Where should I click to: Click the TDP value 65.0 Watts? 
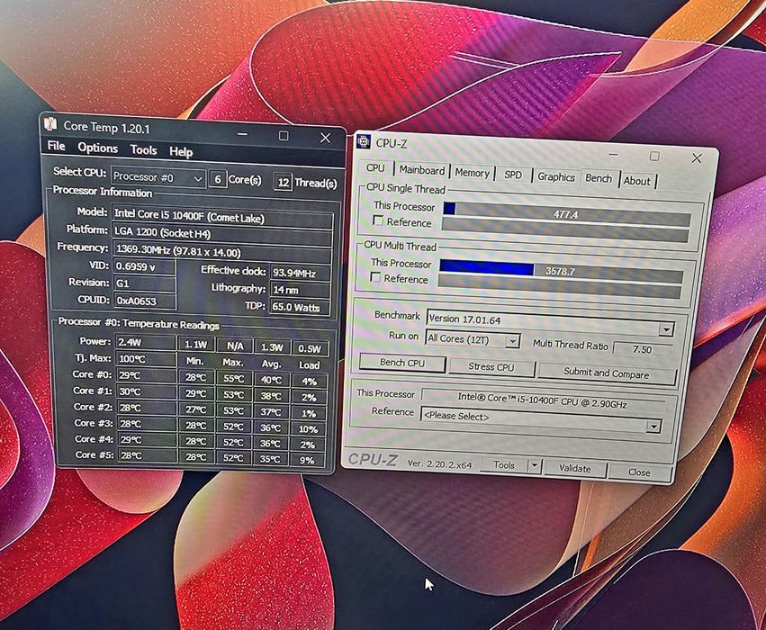click(300, 307)
